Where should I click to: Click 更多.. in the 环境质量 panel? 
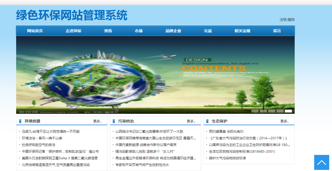pyautogui.click(x=97, y=121)
